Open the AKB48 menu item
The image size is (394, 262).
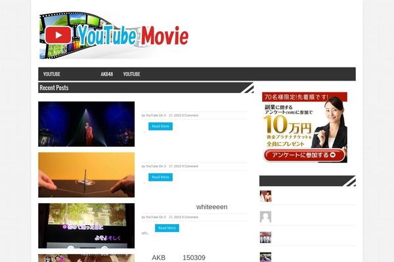coord(106,74)
